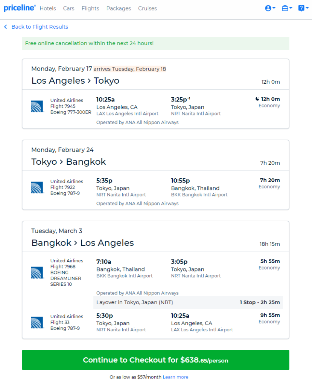
Task: Click the '1 Stop - 2h 25m' label
Action: click(260, 302)
